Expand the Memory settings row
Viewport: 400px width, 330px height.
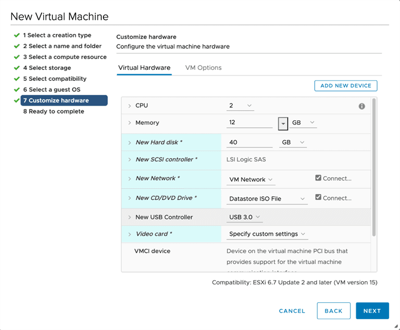point(130,123)
